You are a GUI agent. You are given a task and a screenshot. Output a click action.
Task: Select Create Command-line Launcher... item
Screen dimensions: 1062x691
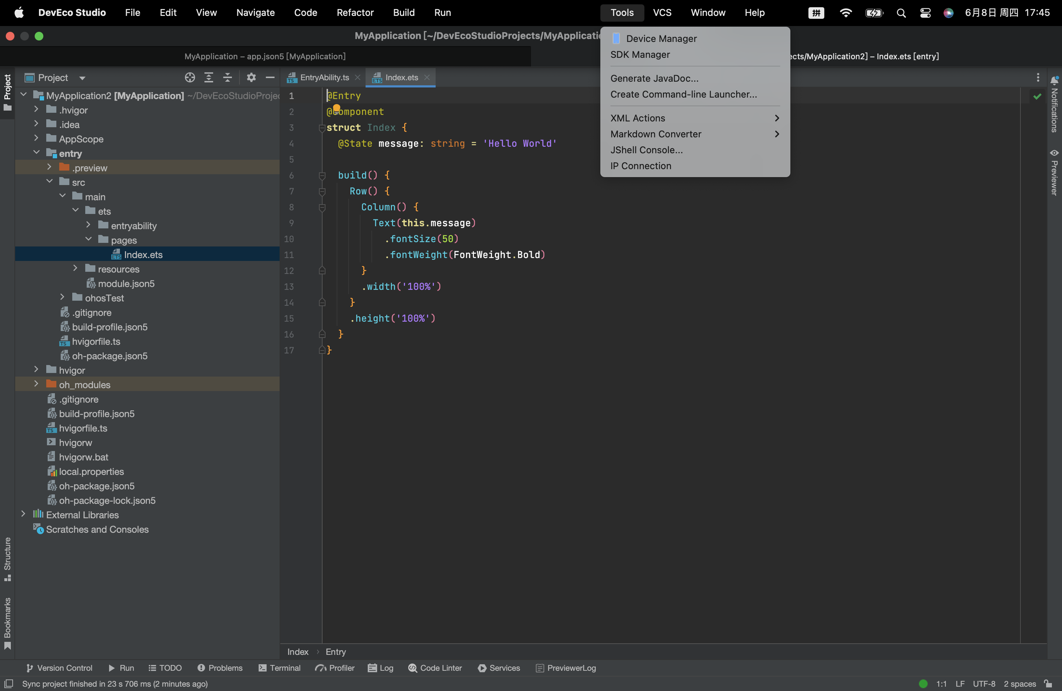(695, 94)
